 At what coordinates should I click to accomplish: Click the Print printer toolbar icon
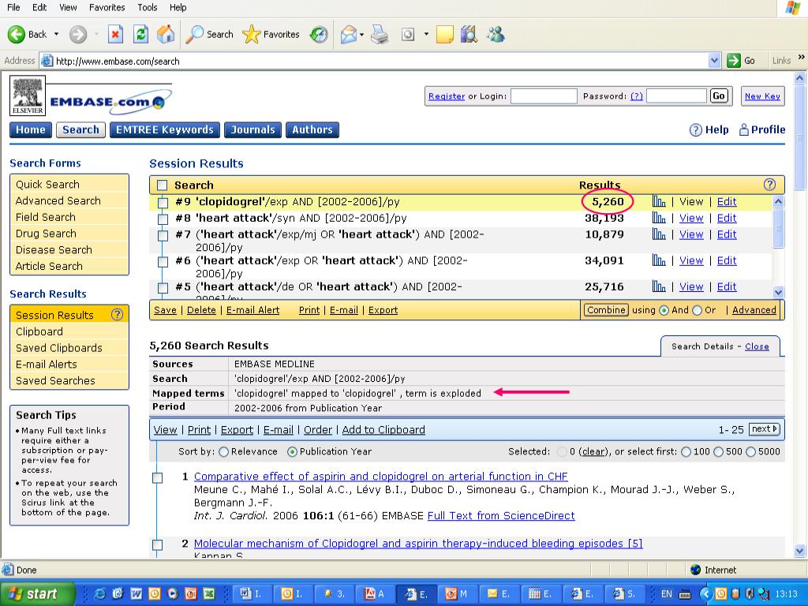[380, 35]
